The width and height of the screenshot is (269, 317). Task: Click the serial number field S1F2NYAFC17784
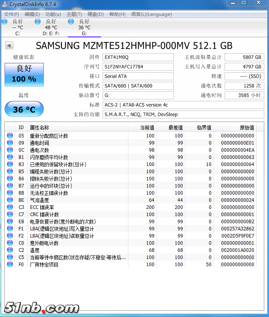(138, 67)
